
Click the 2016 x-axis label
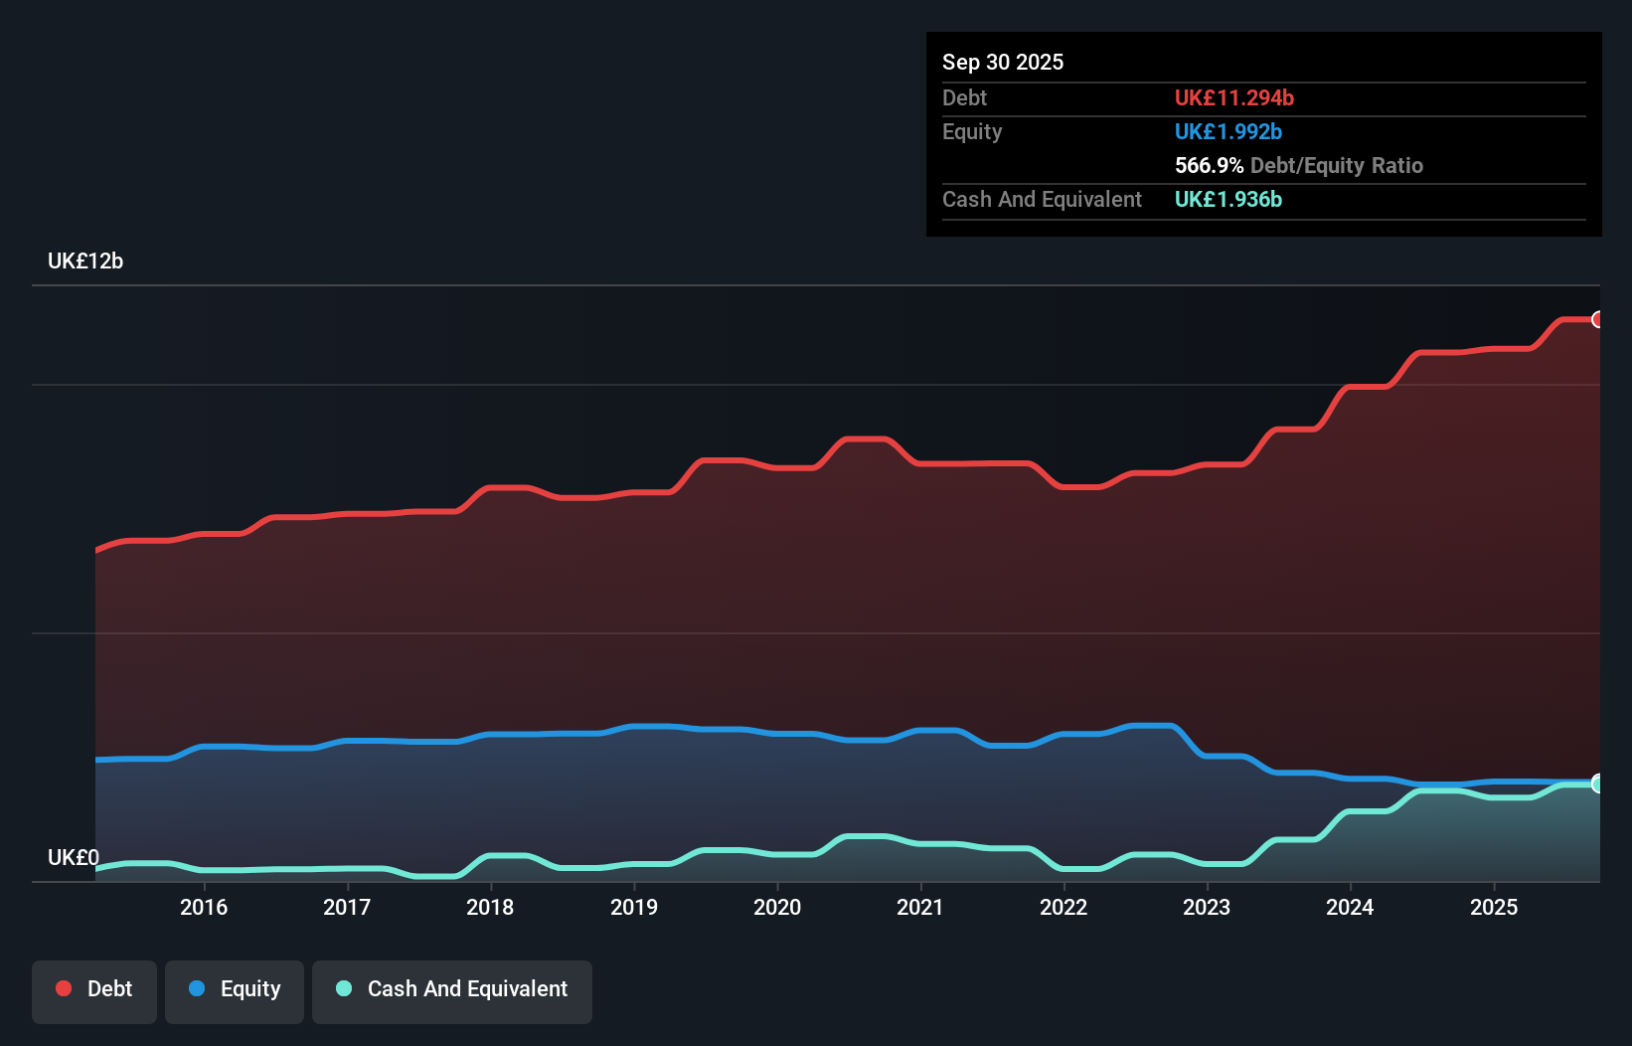(x=204, y=907)
